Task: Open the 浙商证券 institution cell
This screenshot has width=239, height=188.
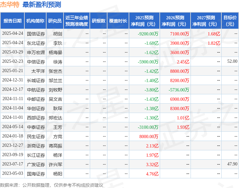Action: 36,146
